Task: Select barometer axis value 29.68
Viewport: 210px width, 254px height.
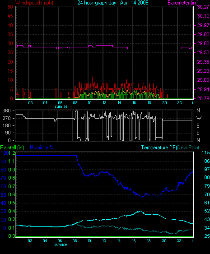Action: tap(203, 43)
